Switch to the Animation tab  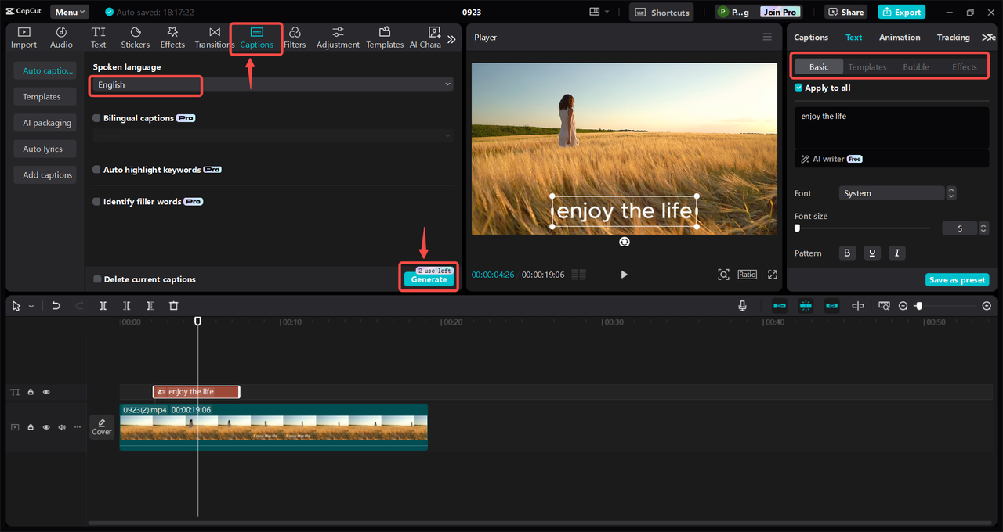900,38
